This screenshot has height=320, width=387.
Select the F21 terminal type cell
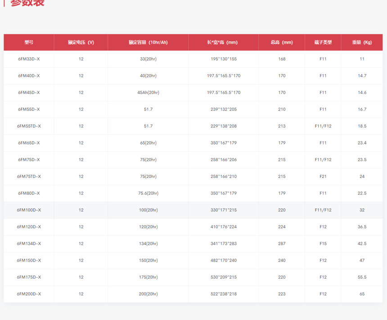[323, 176]
